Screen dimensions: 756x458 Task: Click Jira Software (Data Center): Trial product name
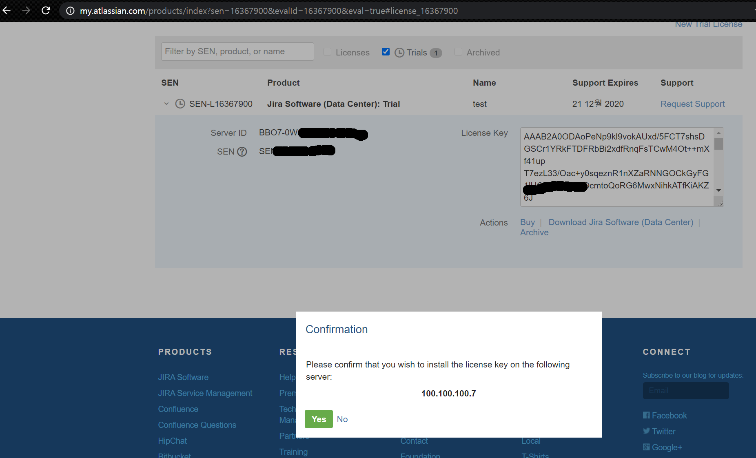click(333, 104)
